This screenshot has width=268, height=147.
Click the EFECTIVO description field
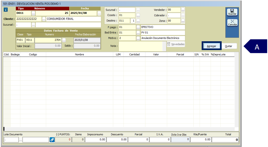[163, 27]
